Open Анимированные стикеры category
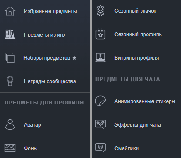Viewport: 181px width, 158px height. pos(145,101)
